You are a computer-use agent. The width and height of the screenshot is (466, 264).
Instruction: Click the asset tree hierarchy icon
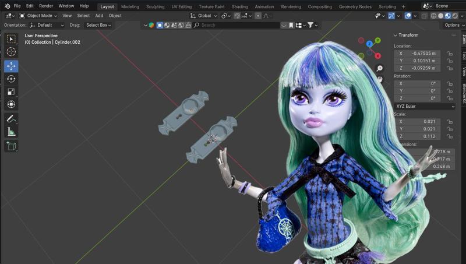tap(299, 25)
